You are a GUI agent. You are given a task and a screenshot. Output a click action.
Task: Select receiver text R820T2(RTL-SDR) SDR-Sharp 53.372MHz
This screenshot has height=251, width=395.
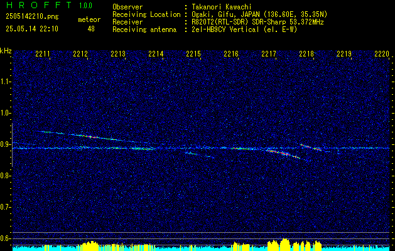click(x=257, y=22)
